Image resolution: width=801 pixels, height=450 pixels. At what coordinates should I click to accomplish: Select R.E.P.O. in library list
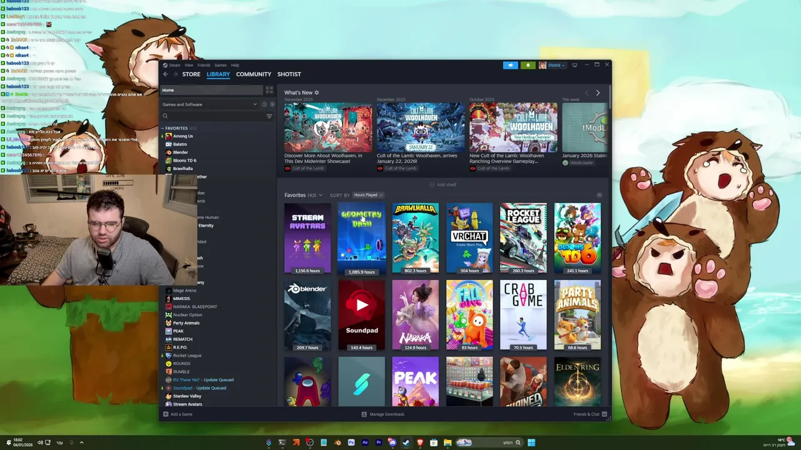180,347
